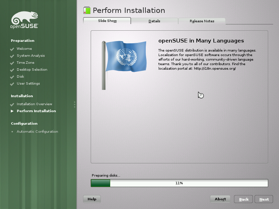Switch to the Details tab
This screenshot has width=279, height=209.
point(154,21)
